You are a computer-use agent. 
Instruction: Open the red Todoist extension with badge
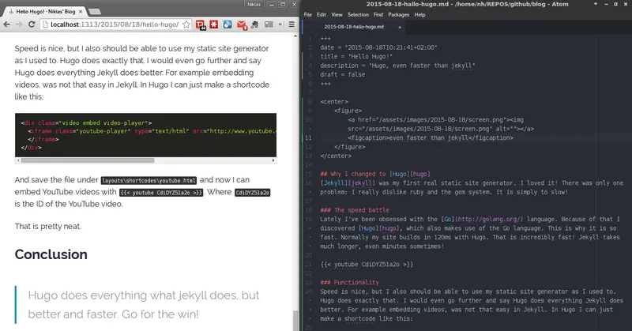tap(201, 25)
